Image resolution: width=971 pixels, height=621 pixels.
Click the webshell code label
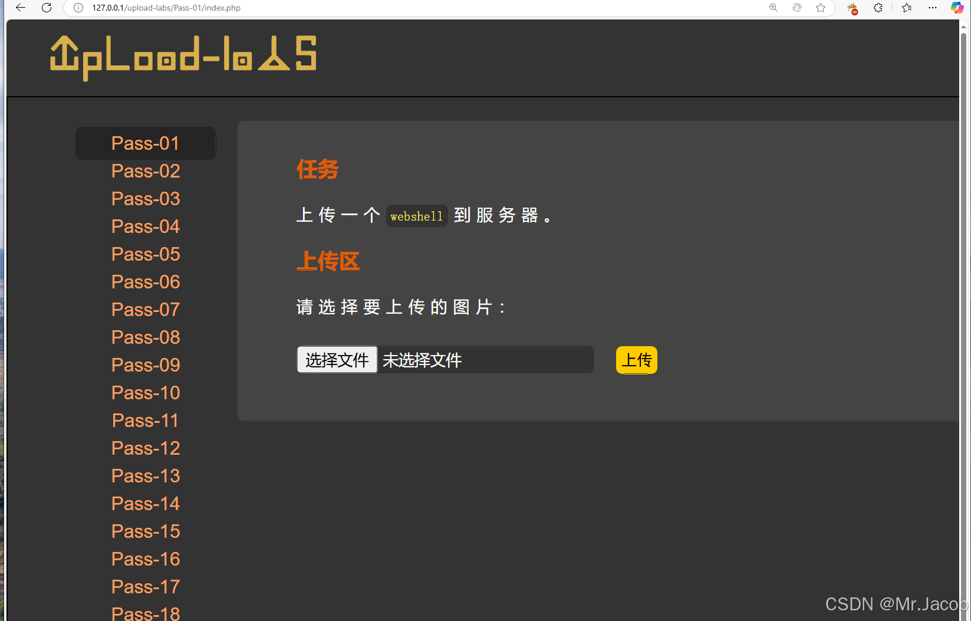tap(417, 216)
